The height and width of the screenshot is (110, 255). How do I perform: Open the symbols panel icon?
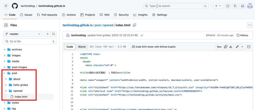click(249, 47)
